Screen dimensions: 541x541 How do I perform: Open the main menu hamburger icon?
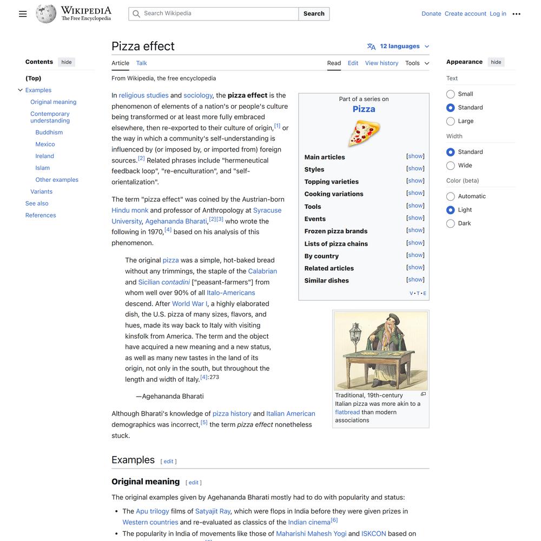pos(23,14)
